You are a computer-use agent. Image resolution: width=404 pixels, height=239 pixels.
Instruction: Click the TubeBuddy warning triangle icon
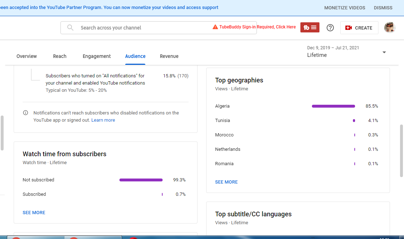coord(215,27)
